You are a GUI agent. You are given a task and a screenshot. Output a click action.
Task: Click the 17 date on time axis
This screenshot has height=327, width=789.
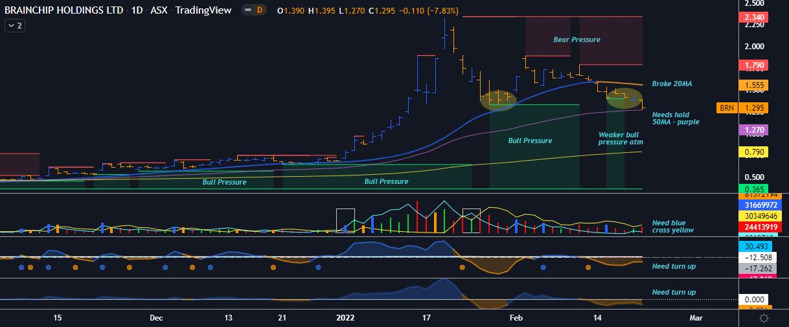(x=426, y=318)
